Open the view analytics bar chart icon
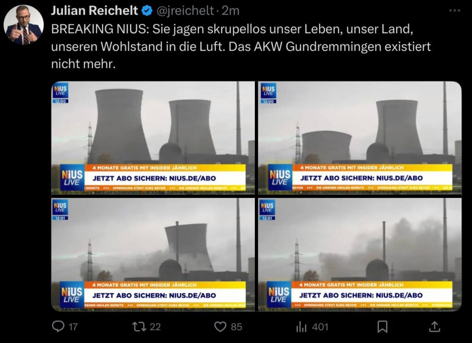472x343 pixels. click(x=301, y=327)
